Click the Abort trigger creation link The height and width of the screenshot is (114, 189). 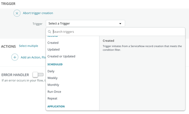(x=38, y=13)
